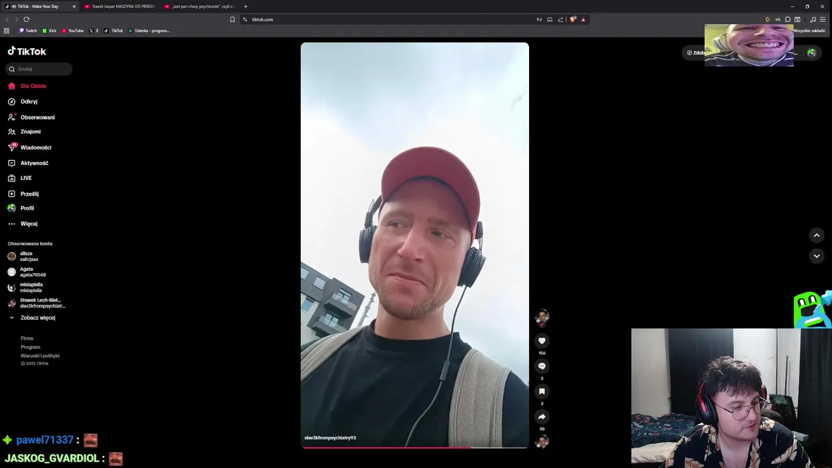Open the Twitch bookmark
832x468 pixels.
point(28,31)
